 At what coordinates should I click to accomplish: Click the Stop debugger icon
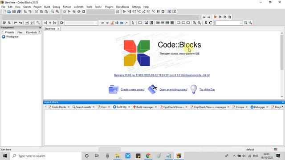(x=163, y=12)
